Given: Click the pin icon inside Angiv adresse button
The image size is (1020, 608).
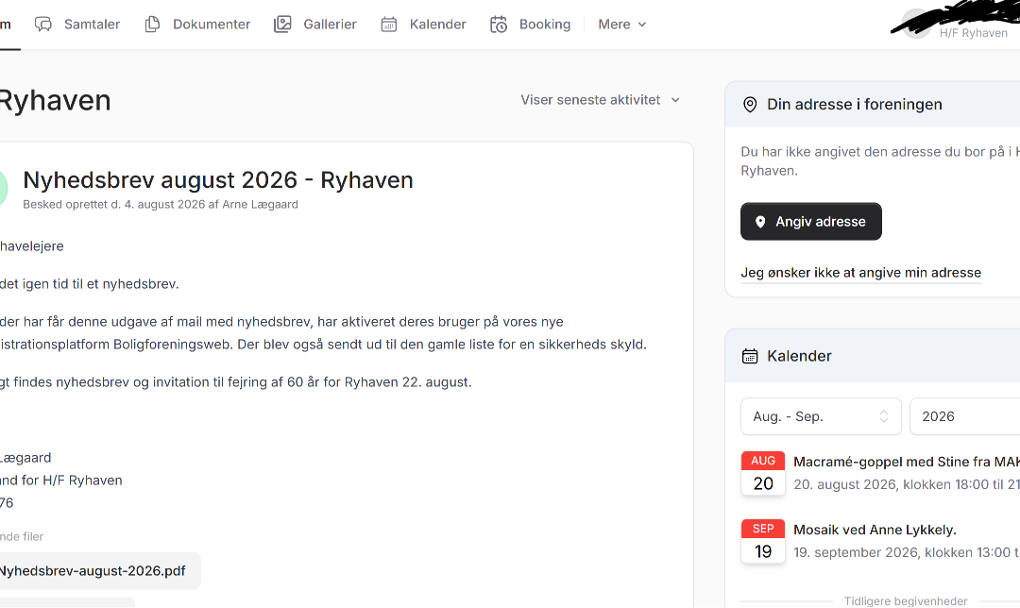Looking at the screenshot, I should [759, 222].
